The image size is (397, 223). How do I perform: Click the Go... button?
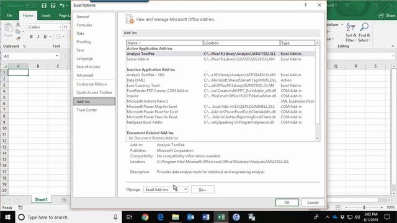click(x=203, y=190)
